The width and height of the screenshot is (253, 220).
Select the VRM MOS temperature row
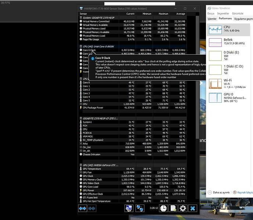133,136
